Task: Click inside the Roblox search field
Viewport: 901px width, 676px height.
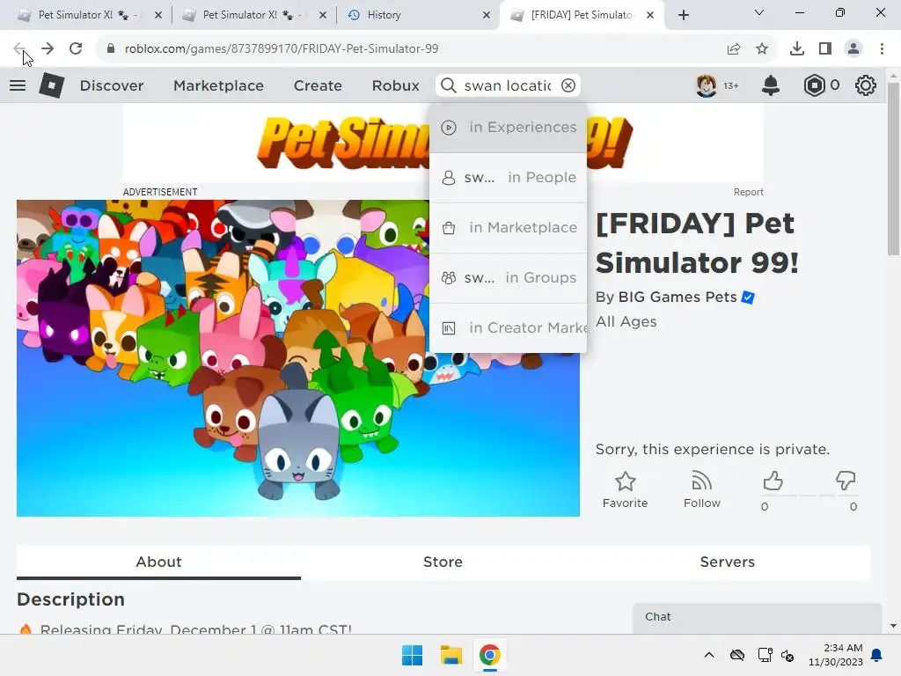Action: (508, 85)
